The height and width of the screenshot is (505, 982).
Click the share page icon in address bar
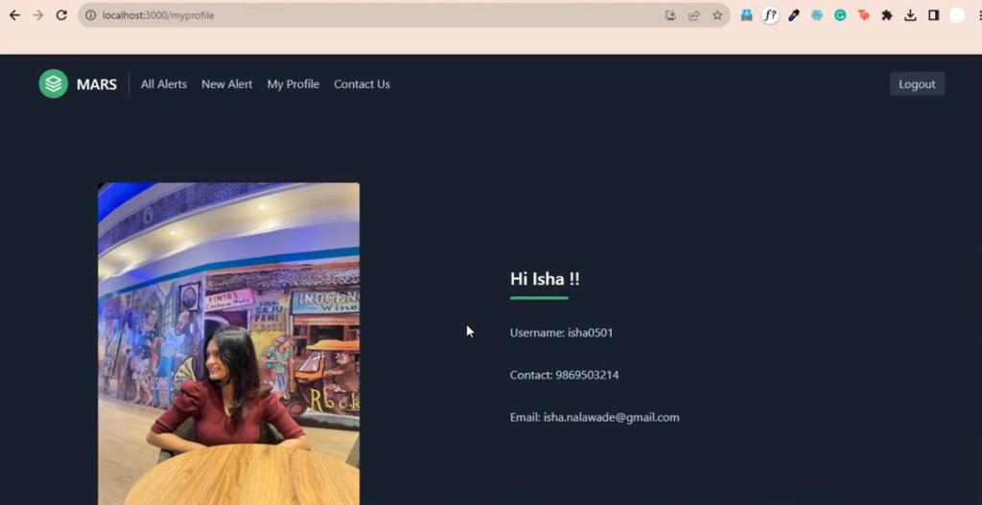tap(694, 15)
